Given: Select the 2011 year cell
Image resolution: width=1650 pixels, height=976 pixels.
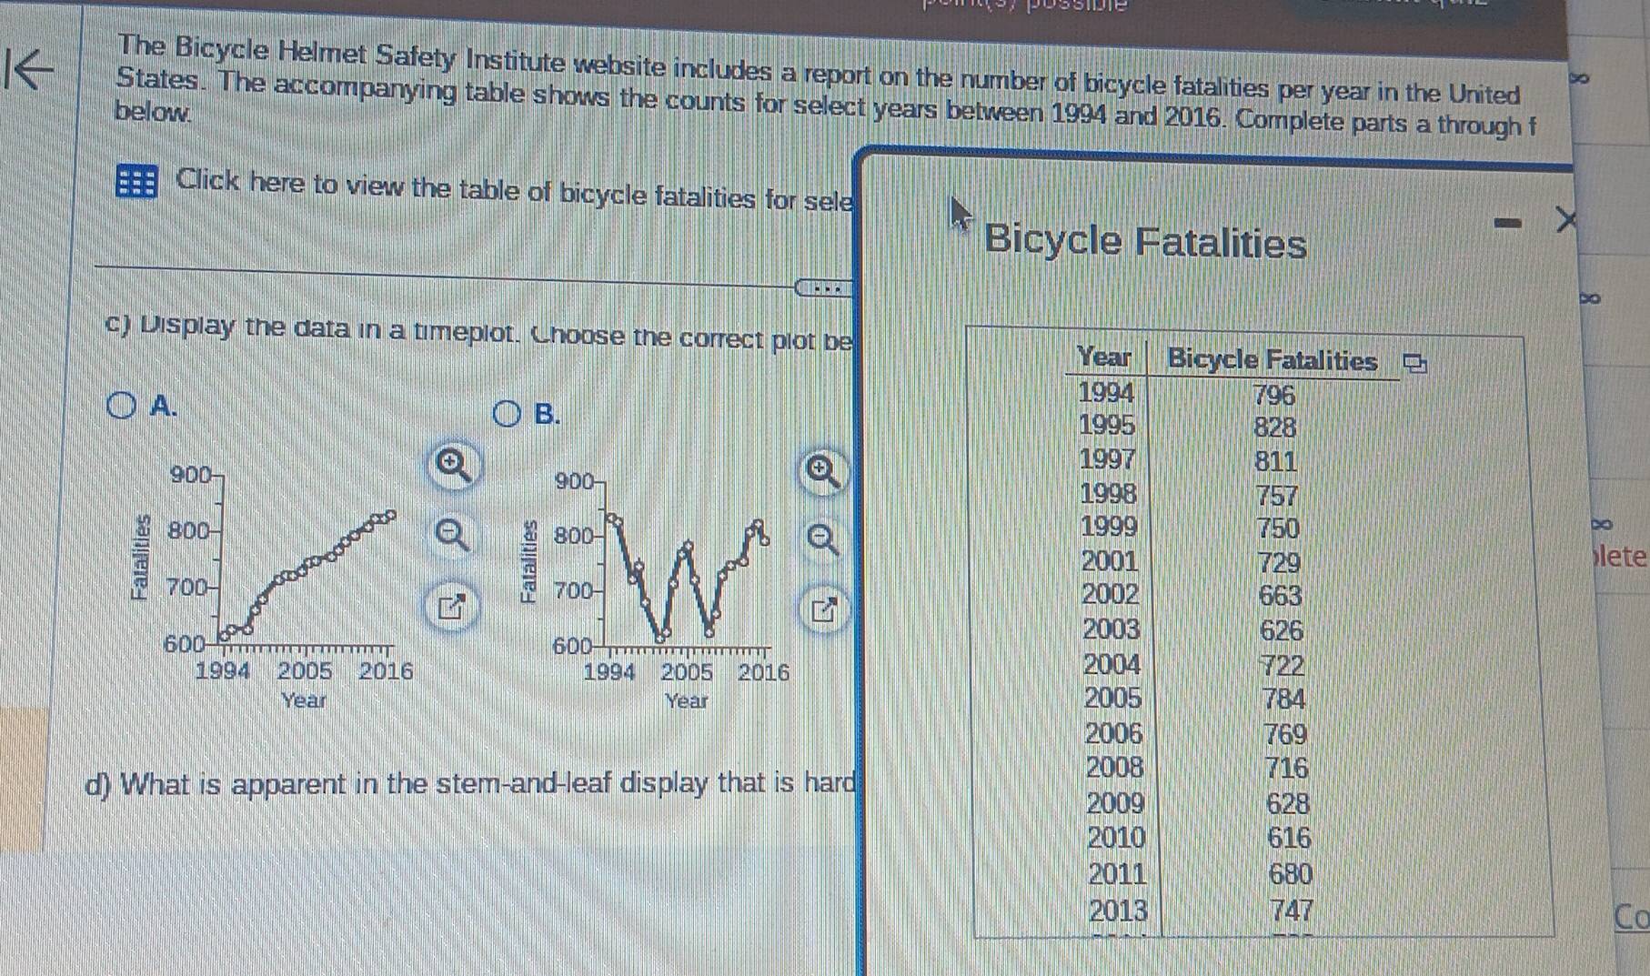Looking at the screenshot, I should [1119, 874].
